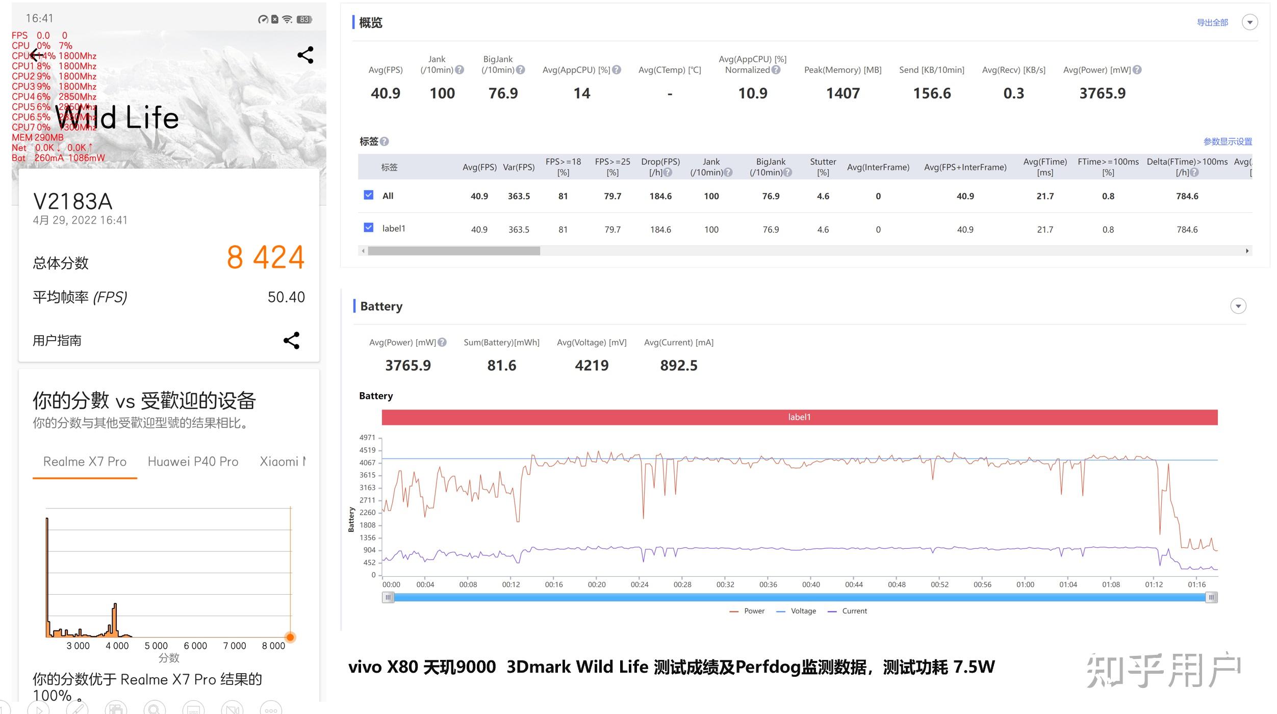Select the Realme X7 Pro tab
Image resolution: width=1277 pixels, height=714 pixels.
click(x=85, y=462)
